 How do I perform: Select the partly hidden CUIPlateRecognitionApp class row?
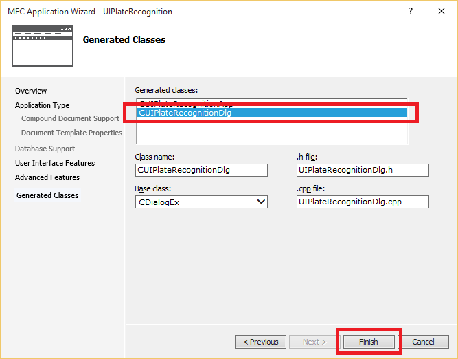[272, 104]
